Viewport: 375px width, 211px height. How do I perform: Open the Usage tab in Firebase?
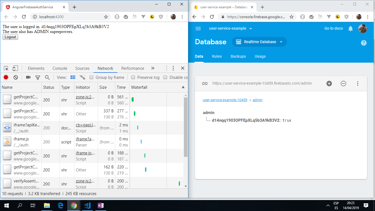tap(260, 56)
